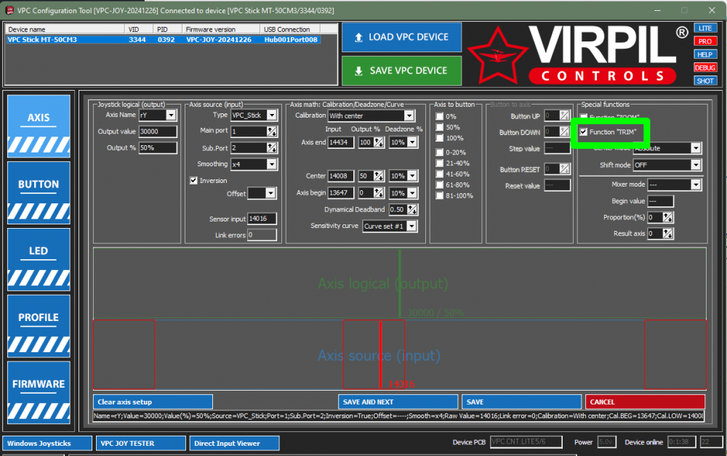Check the 41-60% range checkbox
Screen dimensions: 727x456
(440, 174)
